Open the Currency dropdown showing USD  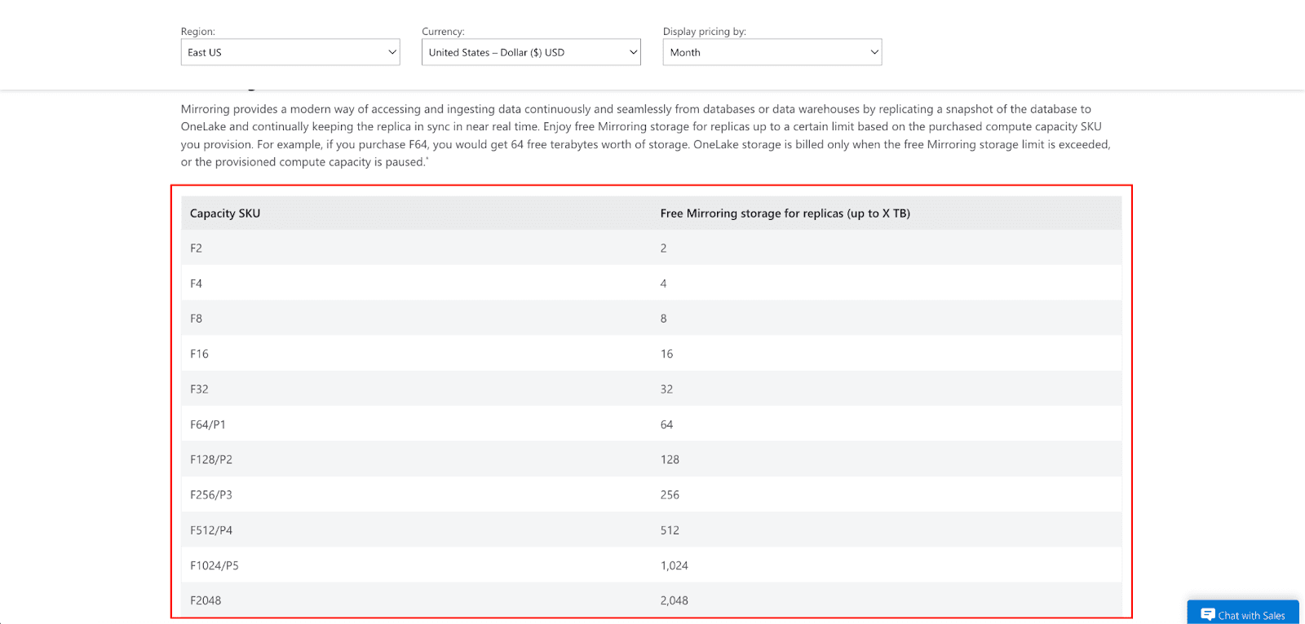pos(531,52)
